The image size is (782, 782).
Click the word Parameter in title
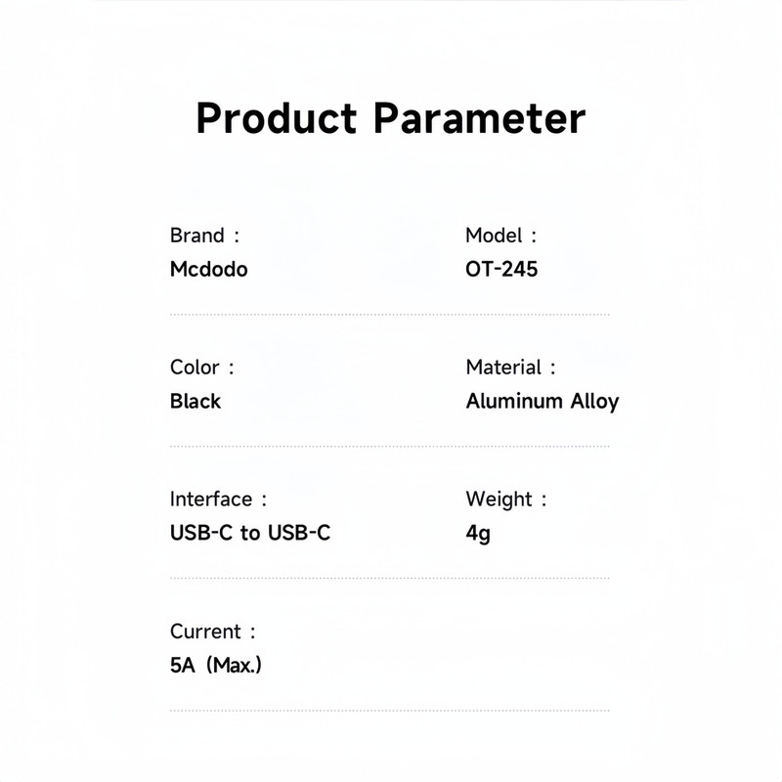click(479, 119)
